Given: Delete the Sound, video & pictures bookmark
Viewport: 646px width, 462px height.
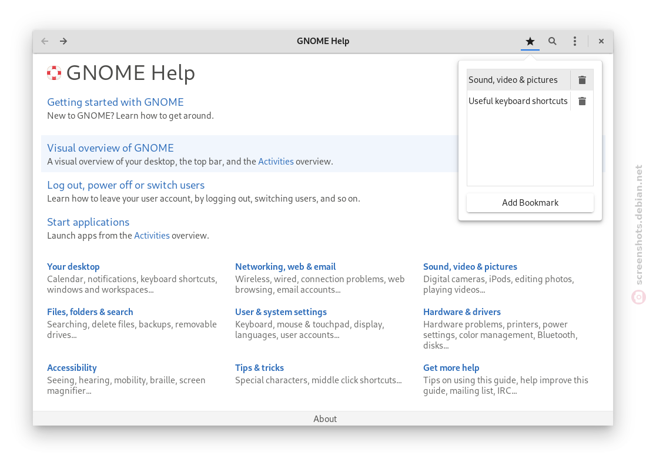Looking at the screenshot, I should coord(582,80).
